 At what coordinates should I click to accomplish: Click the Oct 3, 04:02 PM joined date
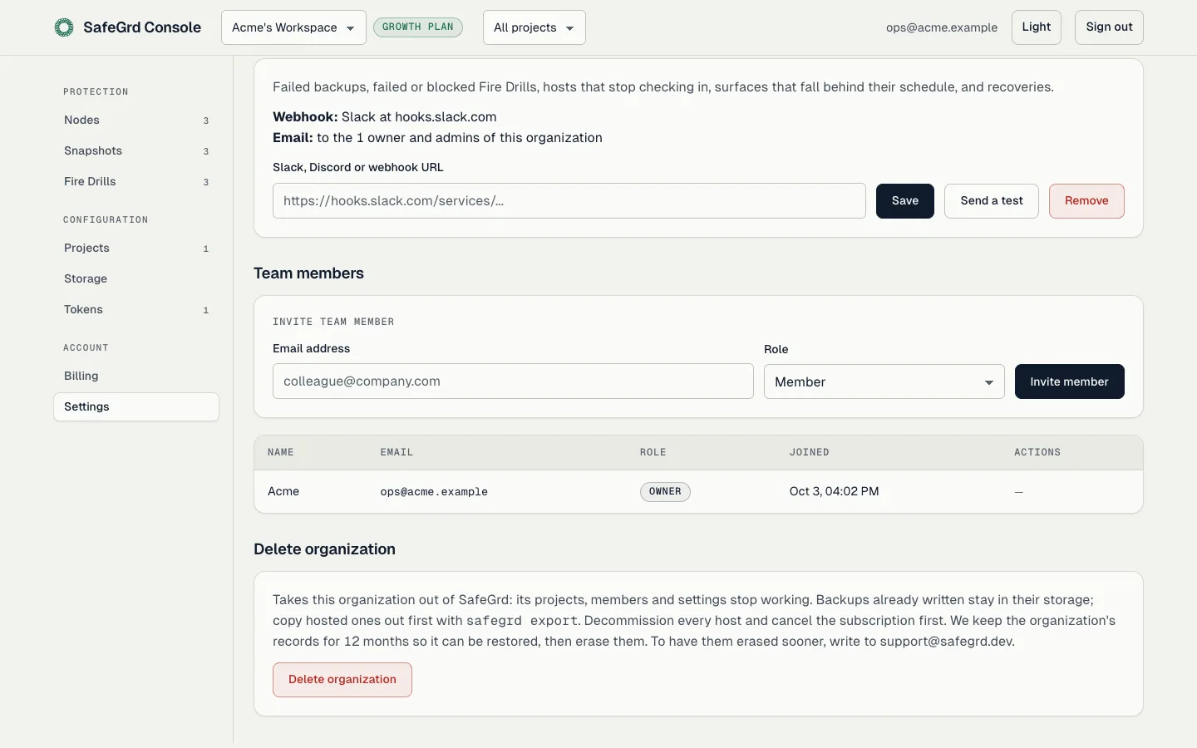point(834,492)
